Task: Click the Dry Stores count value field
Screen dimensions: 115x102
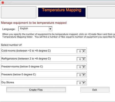Action: 79,83
